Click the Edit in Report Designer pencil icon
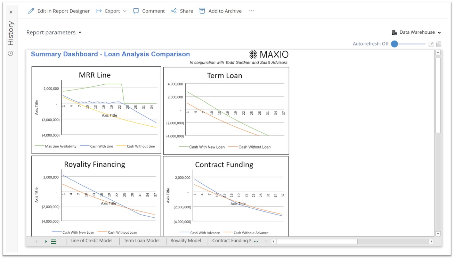 31,11
